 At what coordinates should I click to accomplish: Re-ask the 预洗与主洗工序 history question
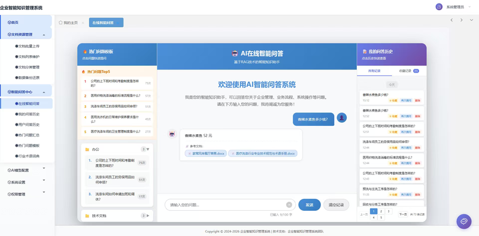coord(406,195)
